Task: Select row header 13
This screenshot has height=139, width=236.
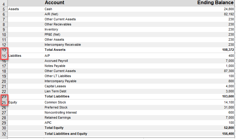Action: pyautogui.click(x=4, y=50)
